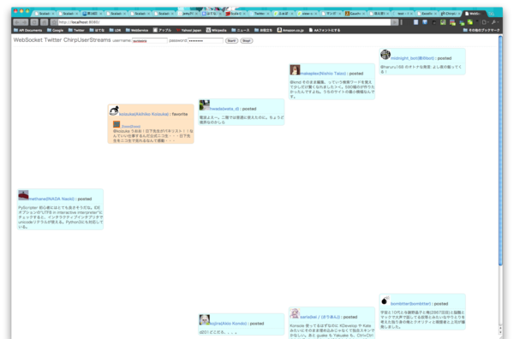Open the Google bookmark folder
Viewport: 514px width, 339px height.
pos(55,30)
